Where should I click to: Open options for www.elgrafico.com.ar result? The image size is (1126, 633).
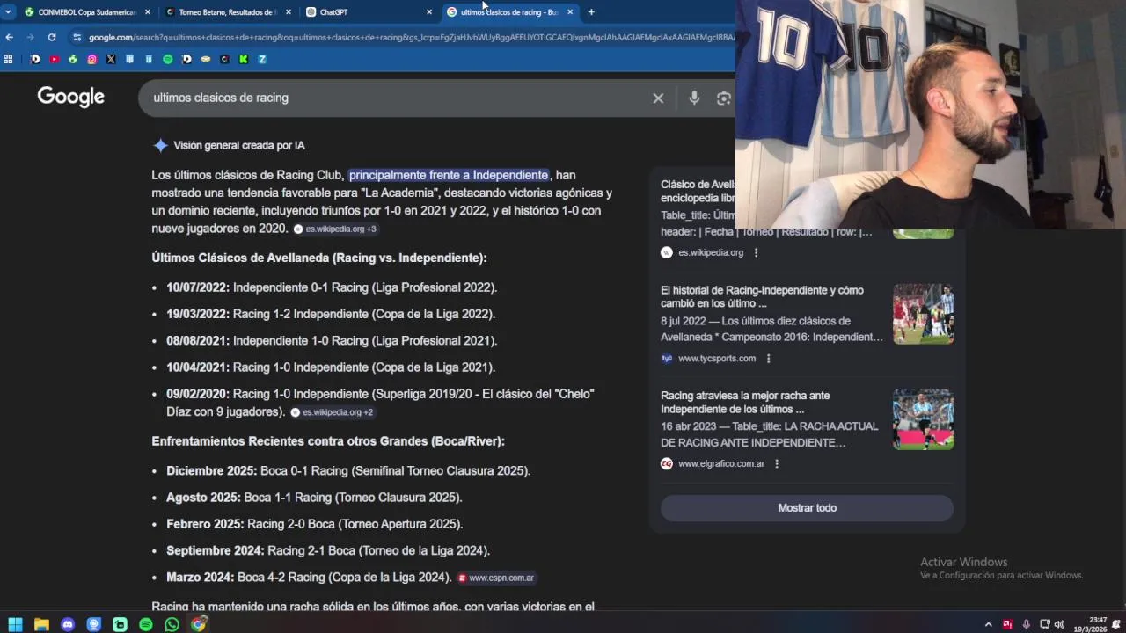click(x=776, y=463)
